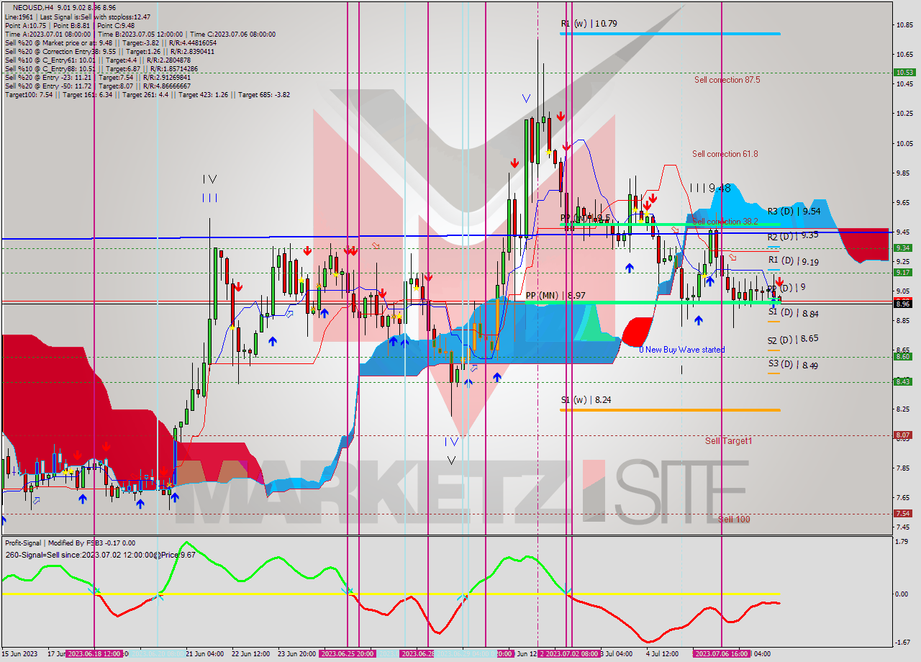Click the 'Sell correction 38.2' label
Image resolution: width=921 pixels, height=662 pixels.
(x=725, y=222)
